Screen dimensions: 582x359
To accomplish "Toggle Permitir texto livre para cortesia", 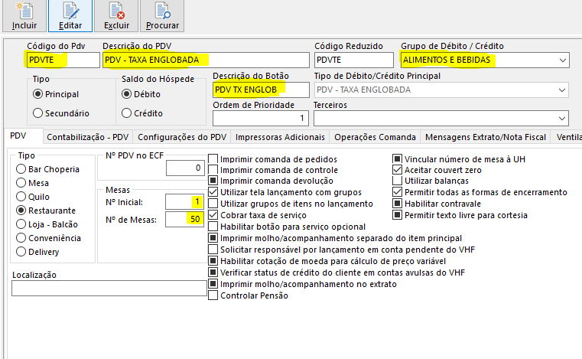I will click(397, 215).
